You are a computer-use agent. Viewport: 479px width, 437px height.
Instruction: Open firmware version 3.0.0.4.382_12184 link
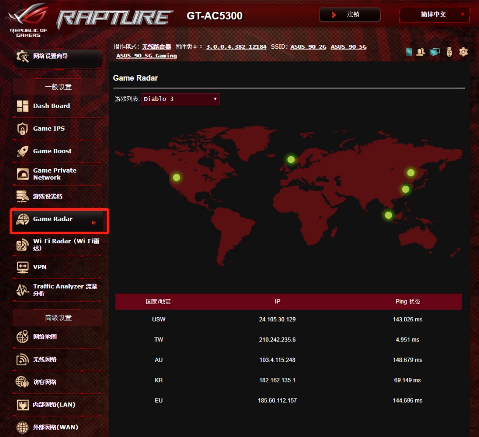(236, 47)
